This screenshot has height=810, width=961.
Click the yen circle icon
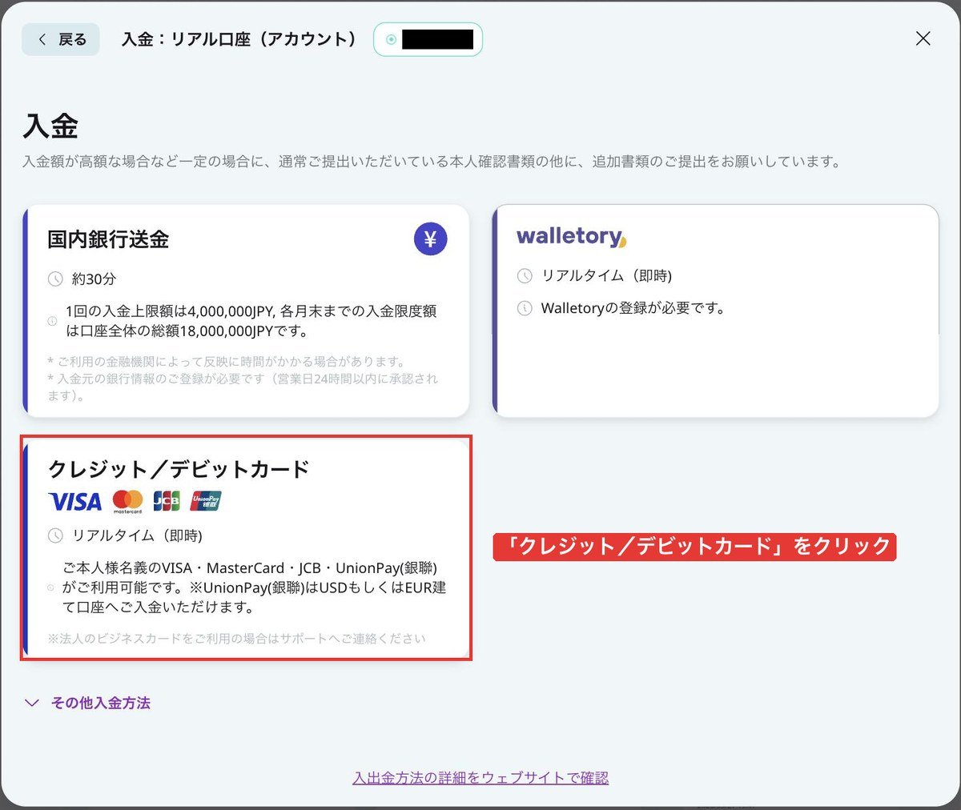coord(430,239)
